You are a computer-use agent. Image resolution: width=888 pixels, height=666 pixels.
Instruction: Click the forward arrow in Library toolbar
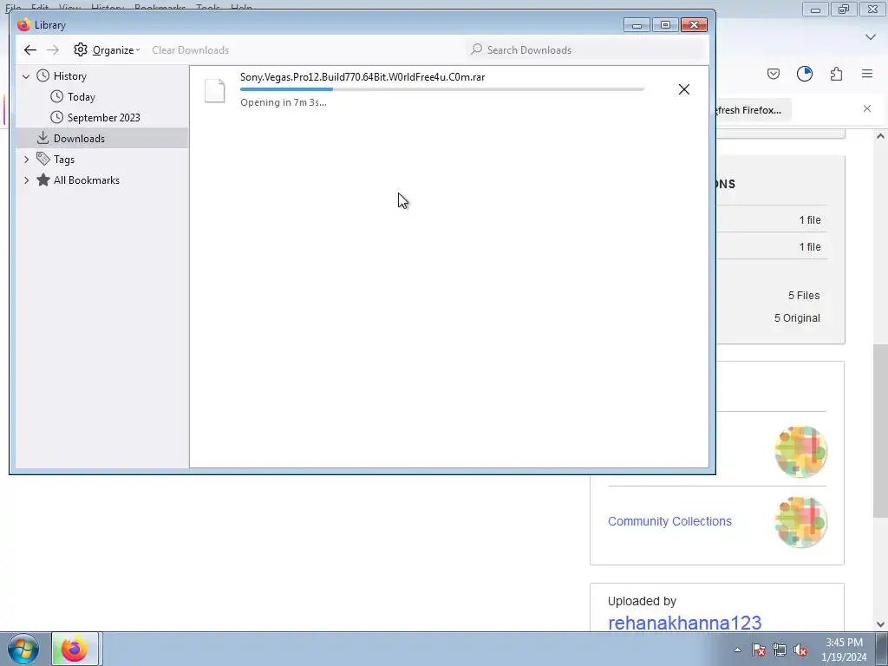point(53,49)
